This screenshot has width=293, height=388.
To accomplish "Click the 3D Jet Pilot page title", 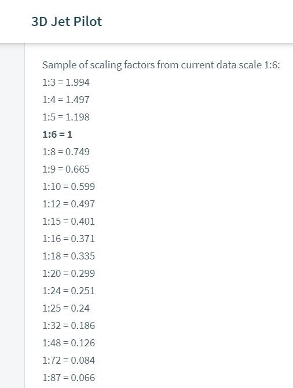I will click(67, 21).
